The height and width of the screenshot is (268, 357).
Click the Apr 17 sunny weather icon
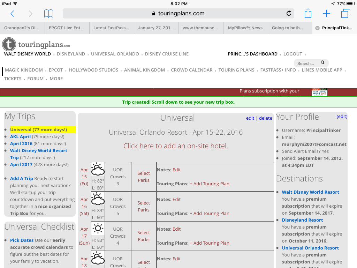[x=98, y=228]
